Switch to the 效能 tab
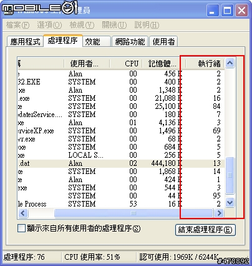The height and width of the screenshot is (266, 252). coord(97,41)
